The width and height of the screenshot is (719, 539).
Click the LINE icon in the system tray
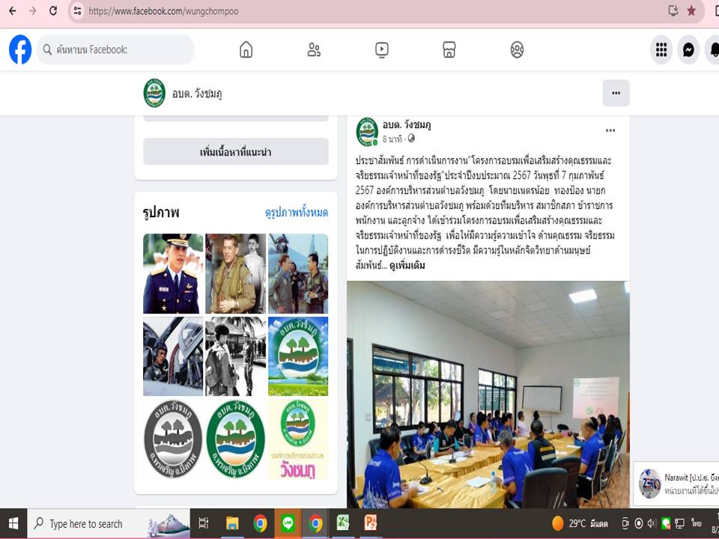tap(665, 523)
